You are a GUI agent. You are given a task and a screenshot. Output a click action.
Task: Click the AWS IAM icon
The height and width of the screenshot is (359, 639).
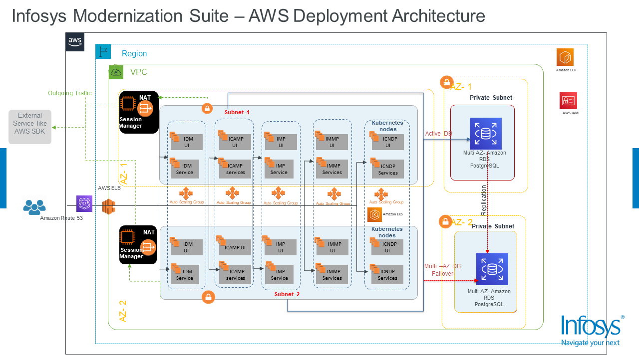click(568, 101)
